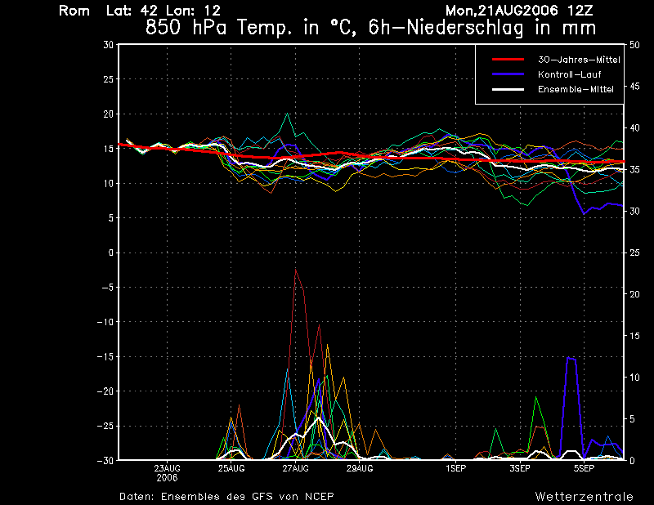Click the 29AUG x-axis label
Screen dimensions: 654x505
pos(360,468)
